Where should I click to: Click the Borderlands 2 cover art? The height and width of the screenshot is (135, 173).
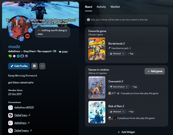tap(97, 49)
